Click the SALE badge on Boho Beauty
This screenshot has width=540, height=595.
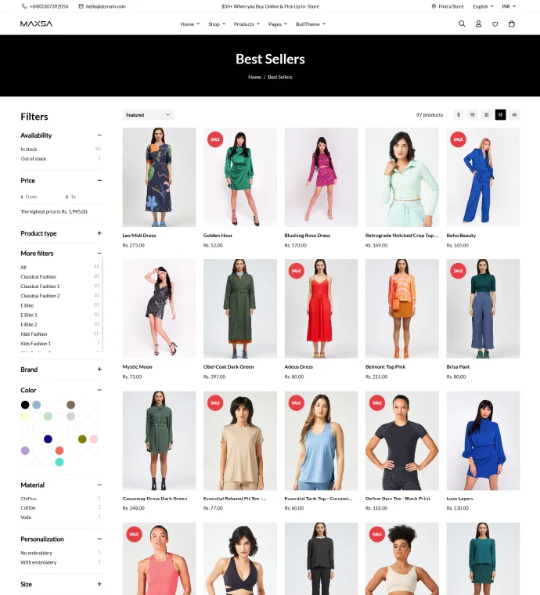(x=458, y=139)
